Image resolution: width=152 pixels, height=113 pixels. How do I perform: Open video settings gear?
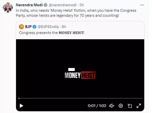pyautogui.click(x=121, y=106)
